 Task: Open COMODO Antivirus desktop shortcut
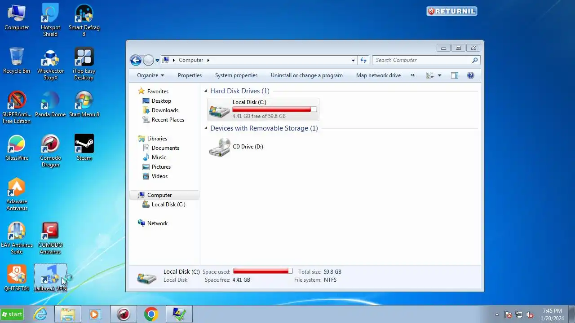pyautogui.click(x=50, y=238)
